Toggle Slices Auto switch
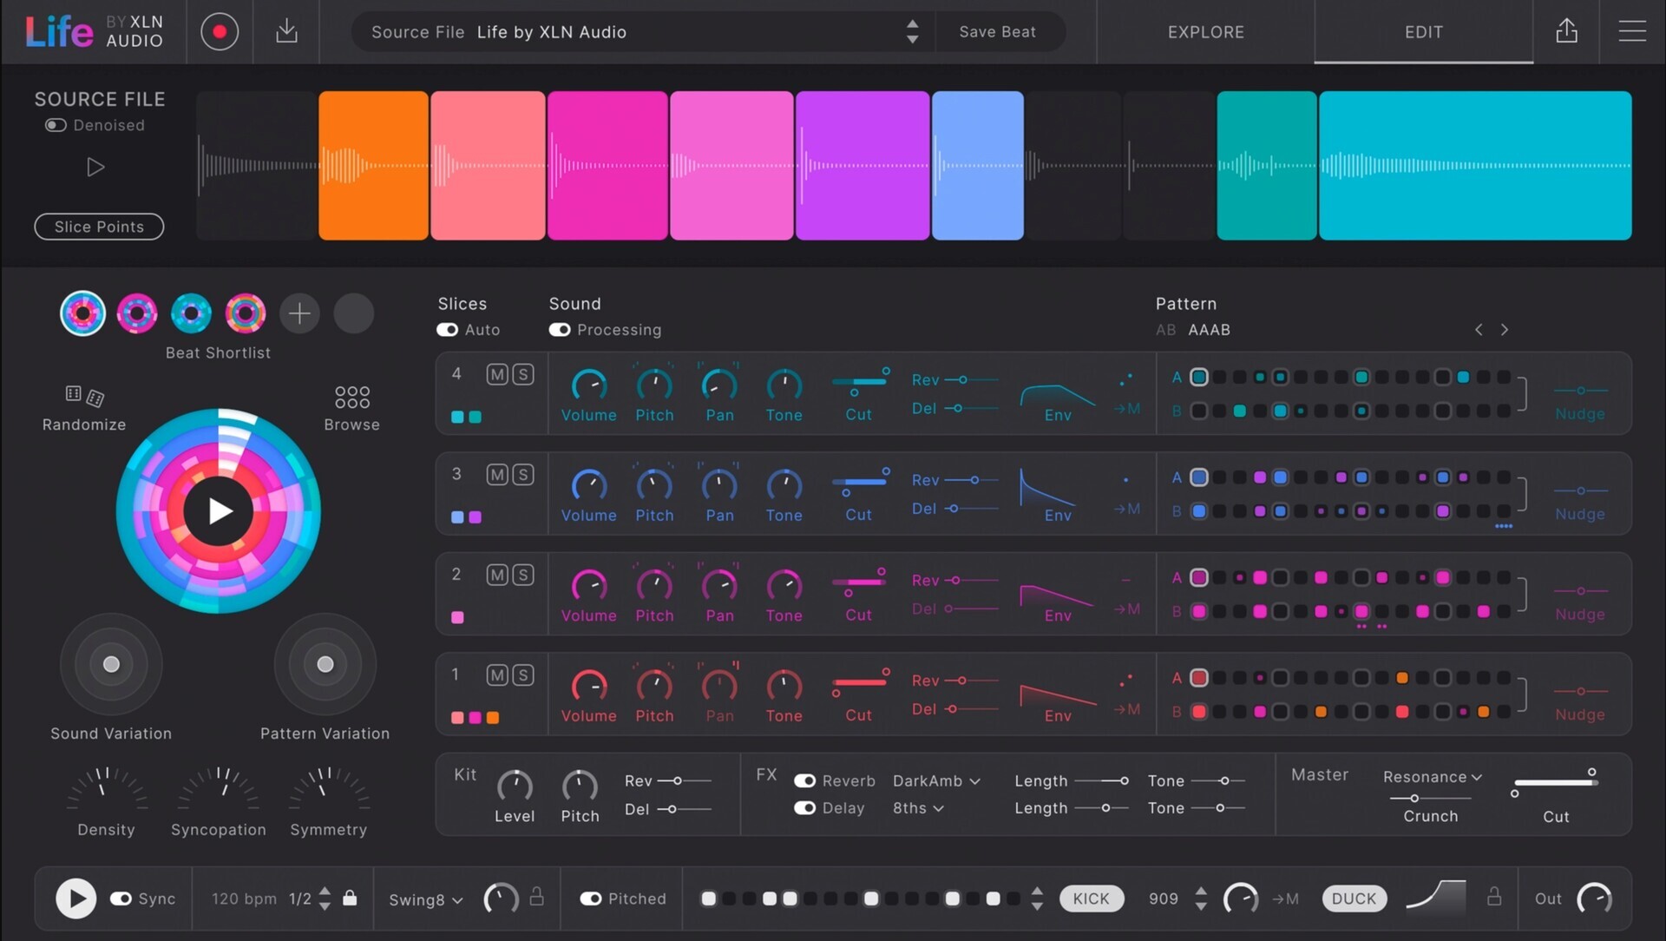 pos(447,330)
